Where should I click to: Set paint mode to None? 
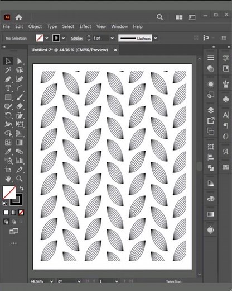tap(21, 213)
